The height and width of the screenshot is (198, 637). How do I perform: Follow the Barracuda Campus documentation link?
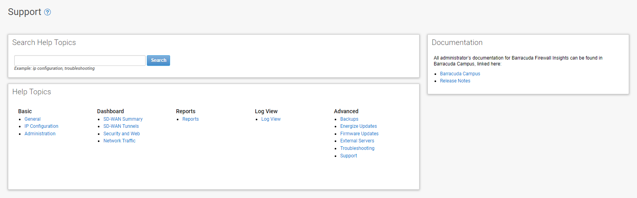pyautogui.click(x=460, y=74)
